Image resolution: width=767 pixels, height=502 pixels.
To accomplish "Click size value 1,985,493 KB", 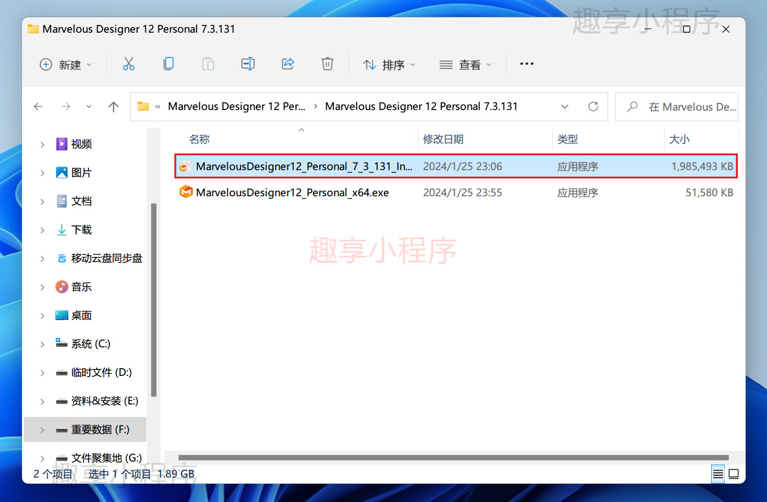I will click(x=702, y=167).
